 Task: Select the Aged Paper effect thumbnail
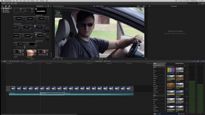[171, 85]
